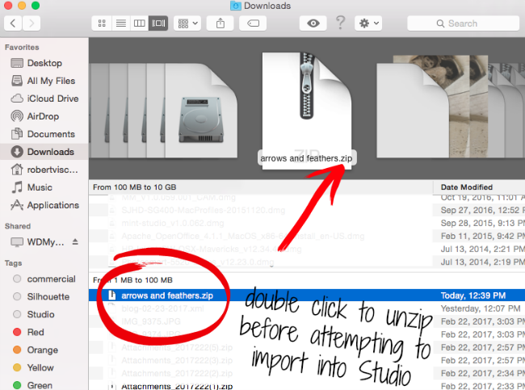Open Documents folder in sidebar
The image size is (525, 390).
click(x=44, y=134)
